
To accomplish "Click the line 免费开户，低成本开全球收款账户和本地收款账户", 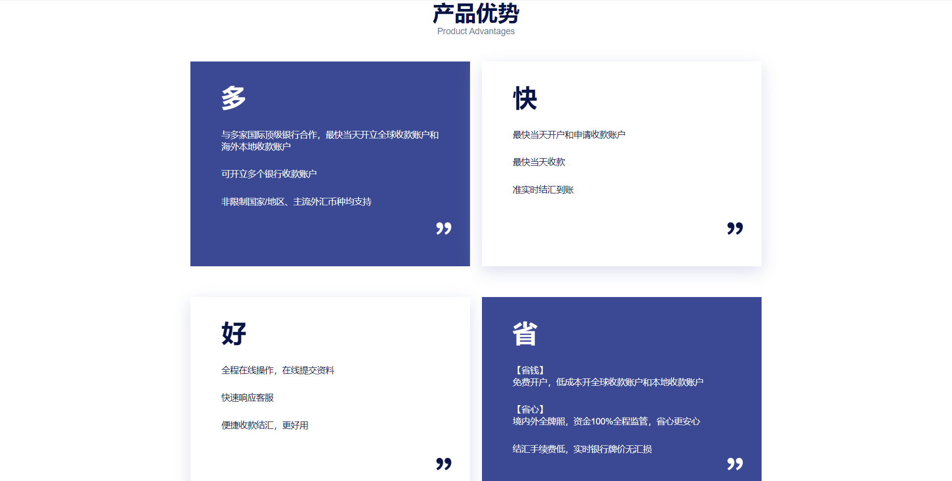I will point(608,382).
